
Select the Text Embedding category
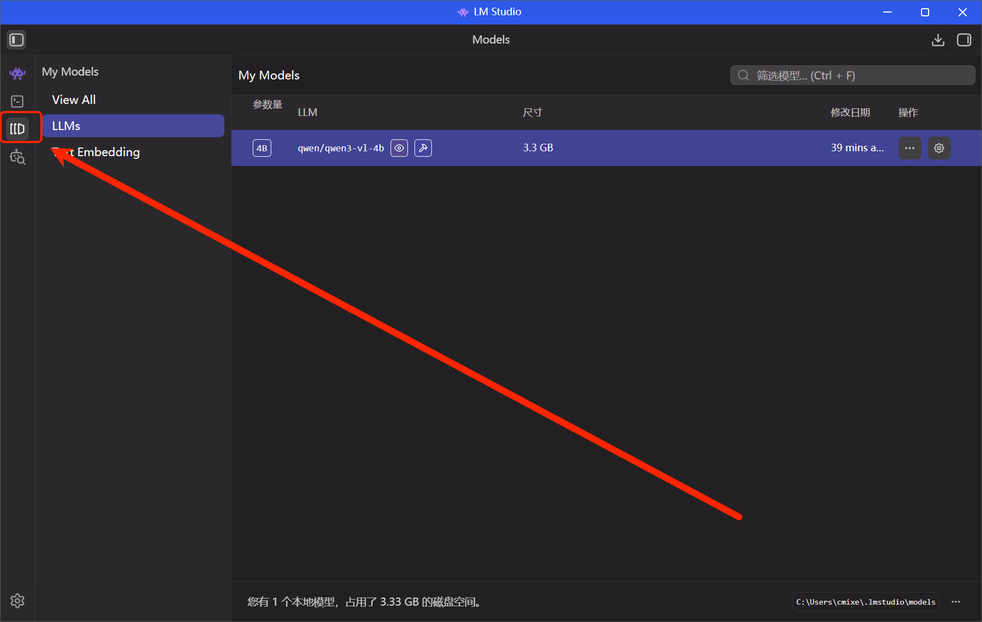point(133,152)
